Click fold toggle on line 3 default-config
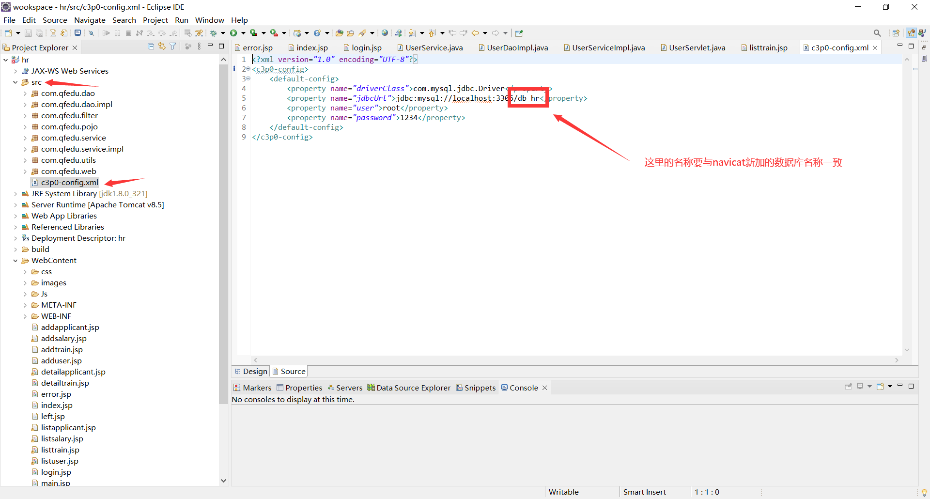Screen dimensions: 930x499 (248, 78)
